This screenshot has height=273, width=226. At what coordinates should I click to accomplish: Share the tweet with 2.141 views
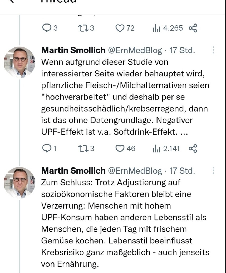tap(193, 149)
